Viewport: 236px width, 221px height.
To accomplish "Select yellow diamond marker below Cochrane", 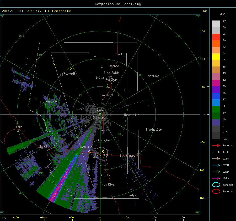I will [x=90, y=152].
